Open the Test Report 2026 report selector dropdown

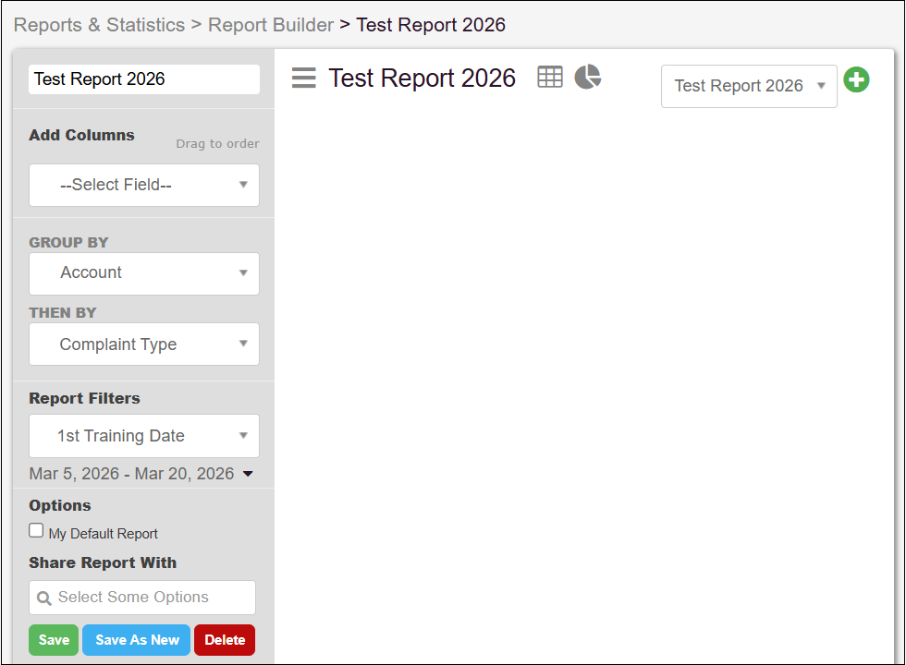[749, 86]
